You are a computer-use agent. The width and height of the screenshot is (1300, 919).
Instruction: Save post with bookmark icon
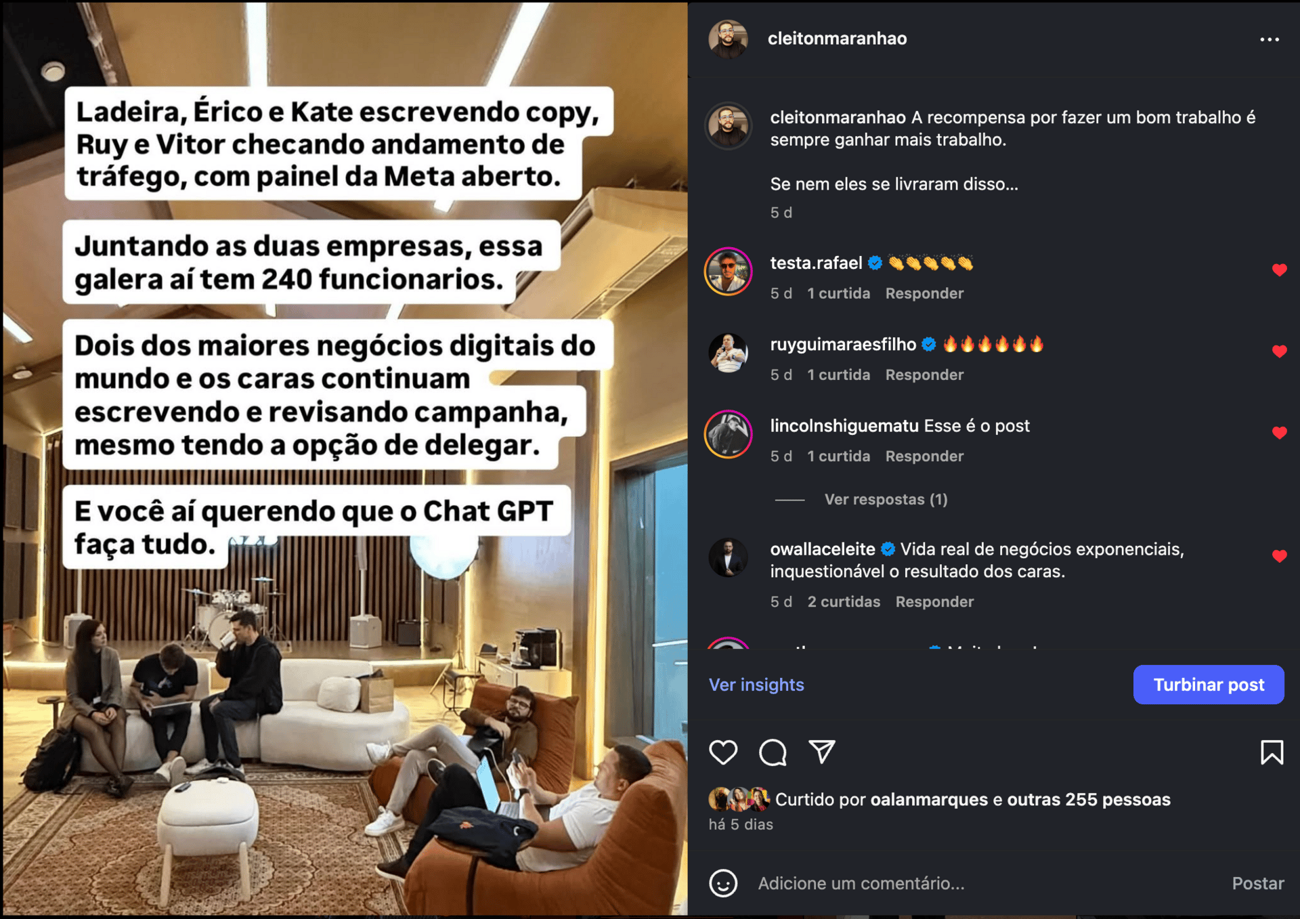click(1272, 752)
